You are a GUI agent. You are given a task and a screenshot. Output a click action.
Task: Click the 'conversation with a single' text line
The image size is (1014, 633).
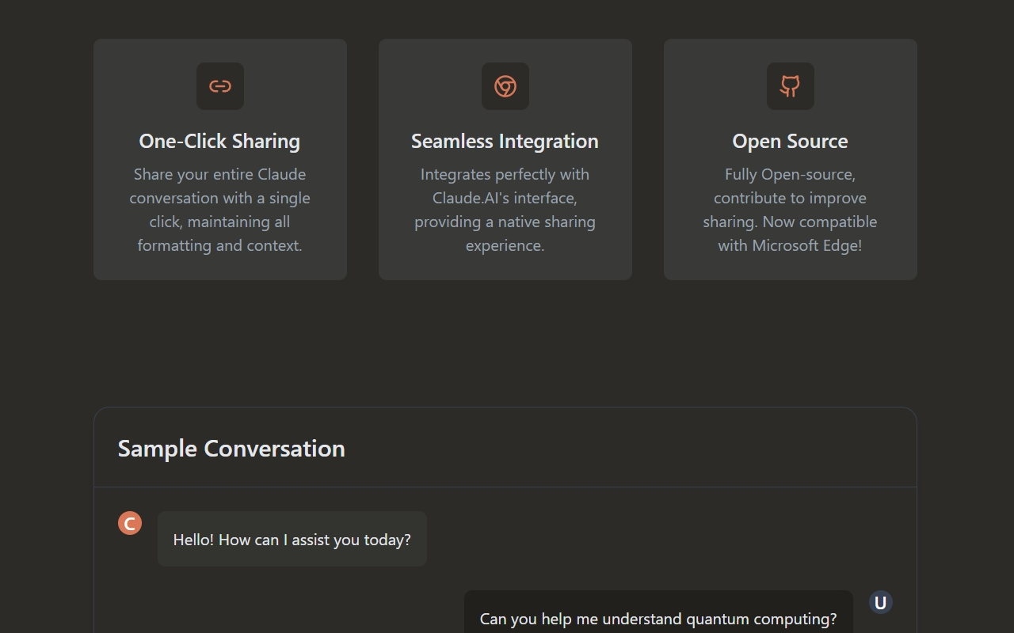219,198
